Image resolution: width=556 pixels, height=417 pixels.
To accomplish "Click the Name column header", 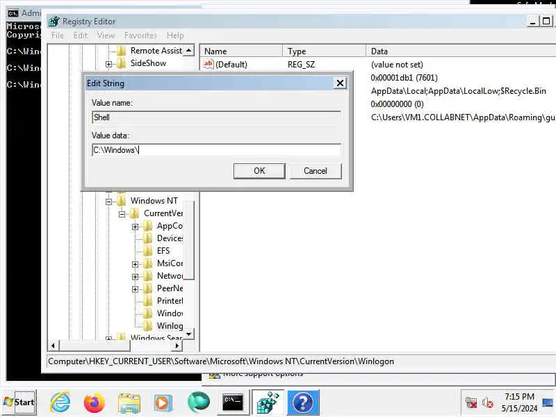I will (241, 51).
